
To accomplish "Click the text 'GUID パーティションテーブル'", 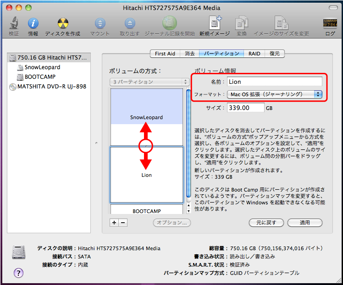I will coord(265,273).
